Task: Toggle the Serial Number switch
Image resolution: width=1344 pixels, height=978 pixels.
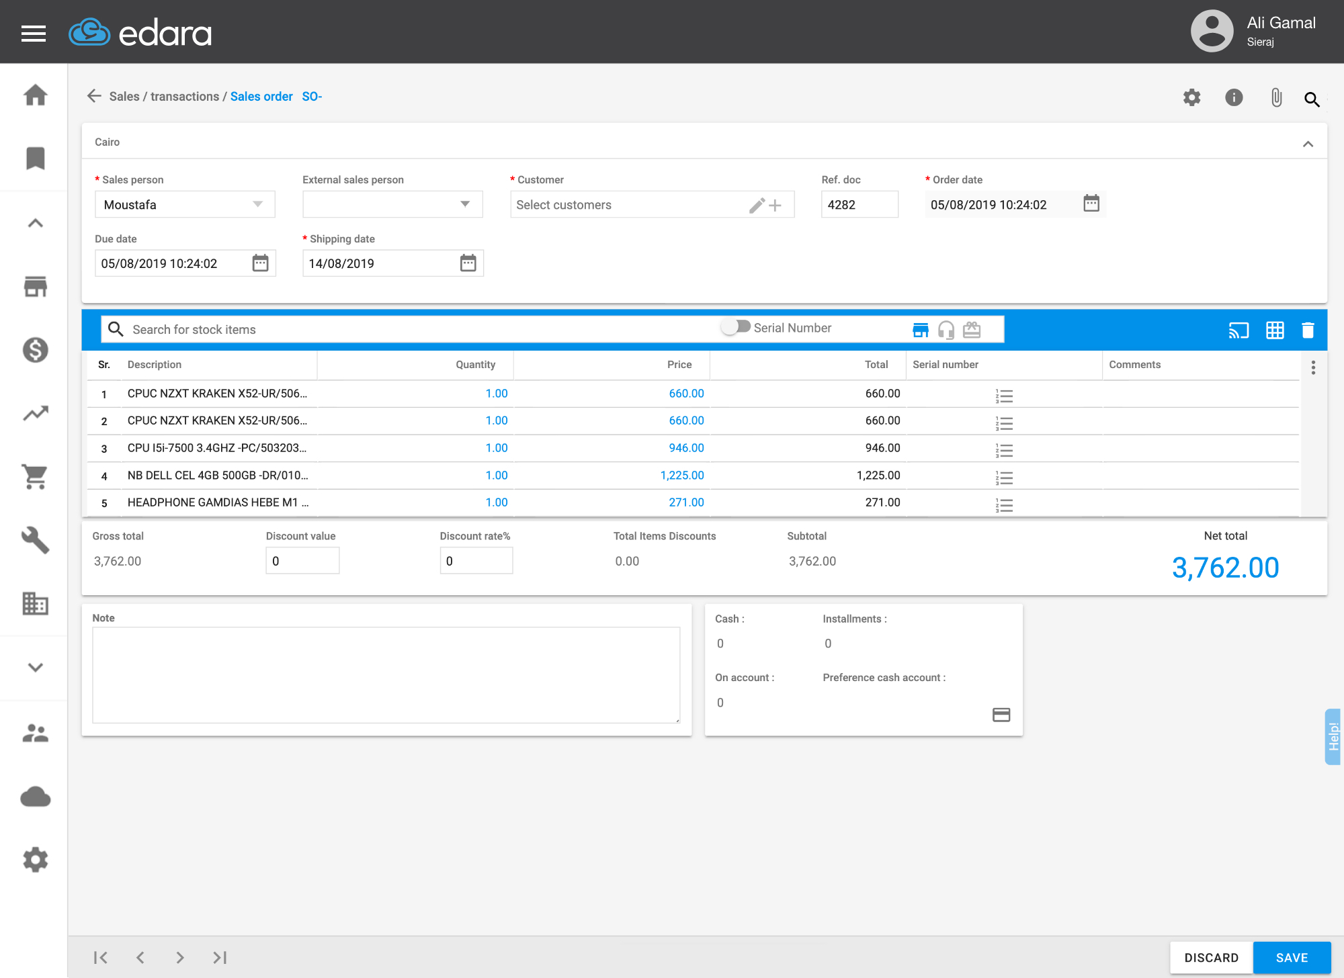Action: 734,327
